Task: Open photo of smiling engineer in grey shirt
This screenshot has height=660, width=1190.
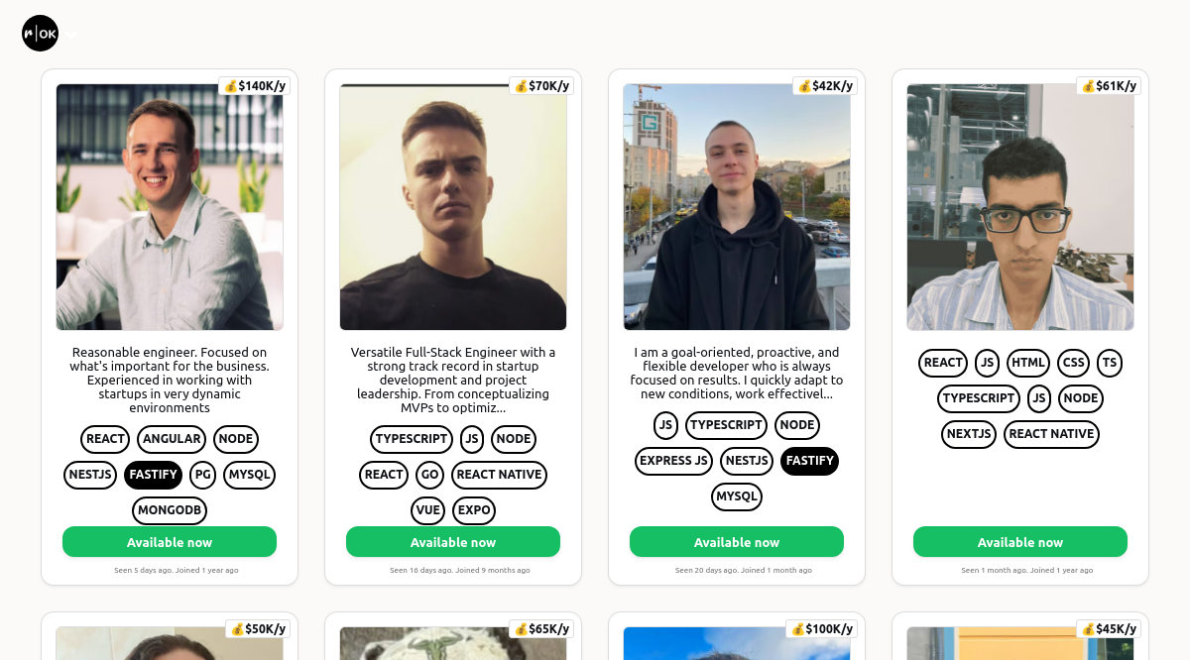Action: point(170,207)
